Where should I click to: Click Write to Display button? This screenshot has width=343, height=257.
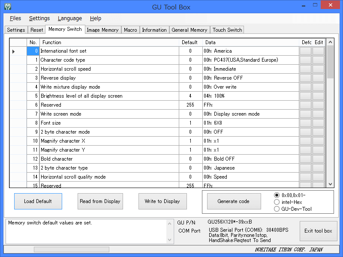[x=162, y=201]
